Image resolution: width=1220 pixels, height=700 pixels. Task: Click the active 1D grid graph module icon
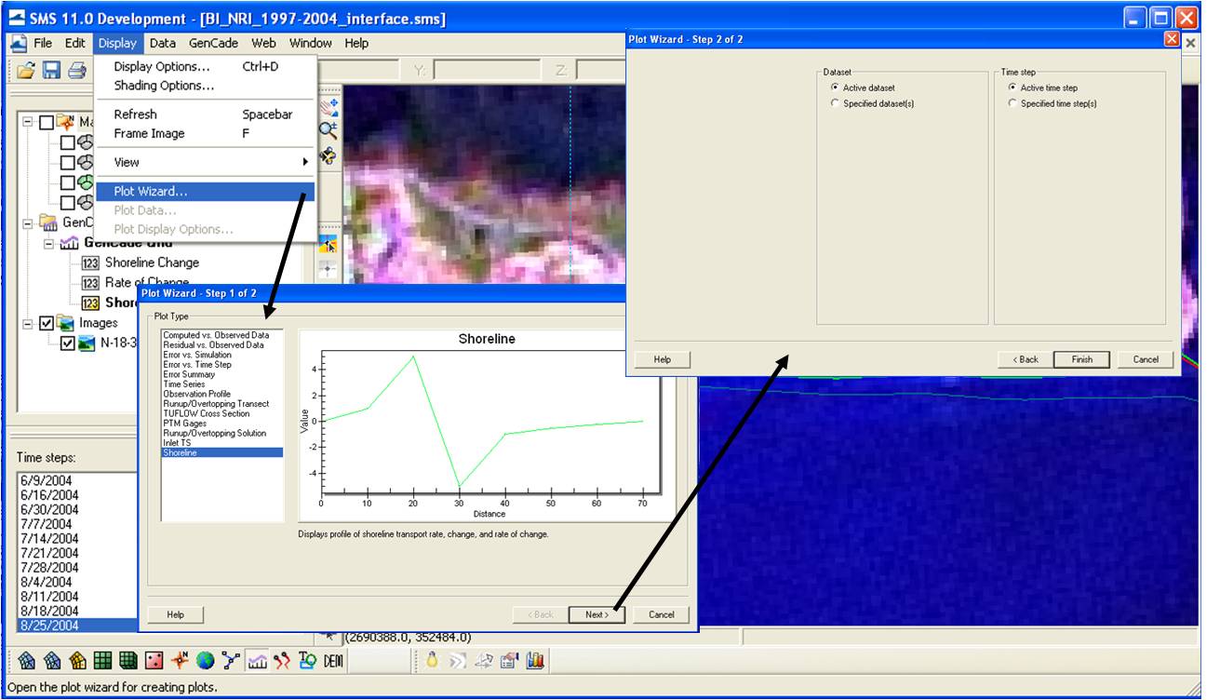[x=258, y=661]
